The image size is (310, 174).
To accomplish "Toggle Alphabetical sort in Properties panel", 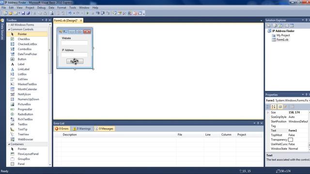I will click(x=274, y=107).
